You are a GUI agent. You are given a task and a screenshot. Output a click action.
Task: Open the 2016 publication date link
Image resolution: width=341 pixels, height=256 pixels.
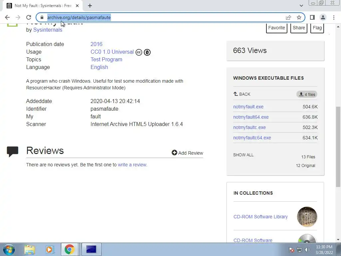coord(96,44)
